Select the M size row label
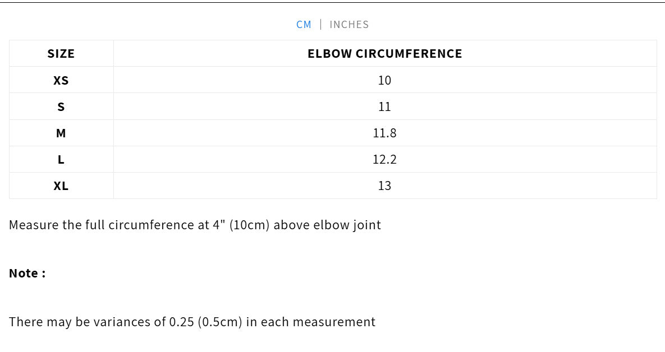This screenshot has width=665, height=352. tap(61, 133)
